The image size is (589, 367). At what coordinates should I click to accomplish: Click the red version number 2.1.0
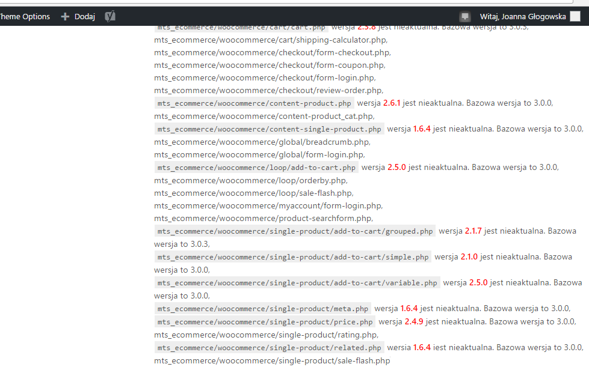tap(469, 257)
